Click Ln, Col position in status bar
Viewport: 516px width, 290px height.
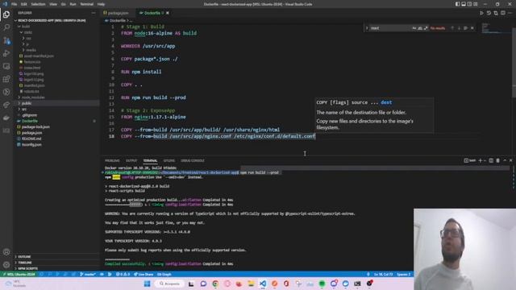pos(384,274)
